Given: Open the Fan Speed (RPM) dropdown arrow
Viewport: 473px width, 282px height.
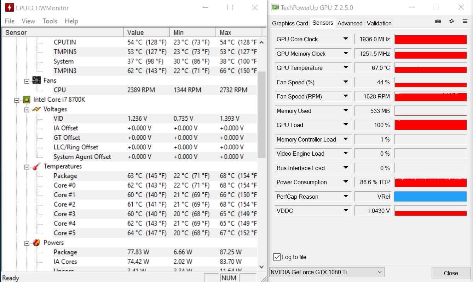Looking at the screenshot, I should click(x=346, y=96).
